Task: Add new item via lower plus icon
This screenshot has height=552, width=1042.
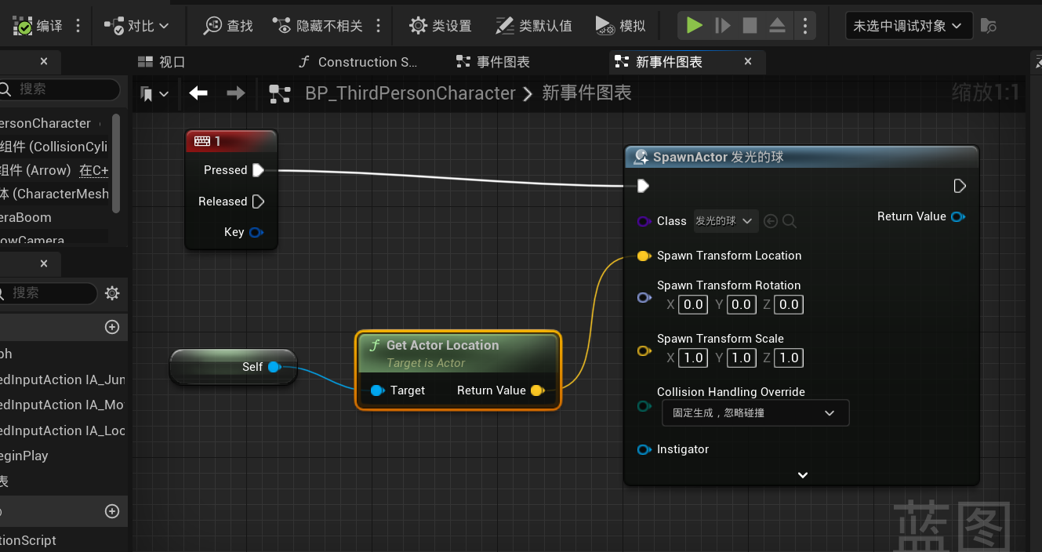Action: 112,511
